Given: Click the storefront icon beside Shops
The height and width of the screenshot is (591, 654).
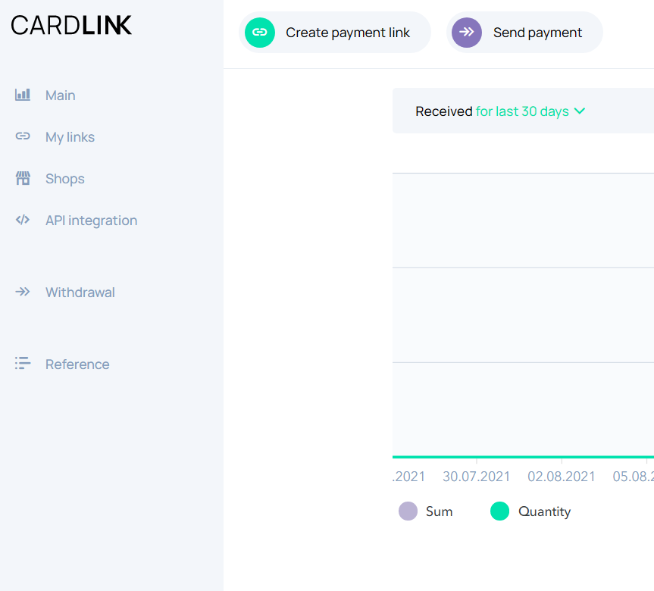Looking at the screenshot, I should point(23,179).
